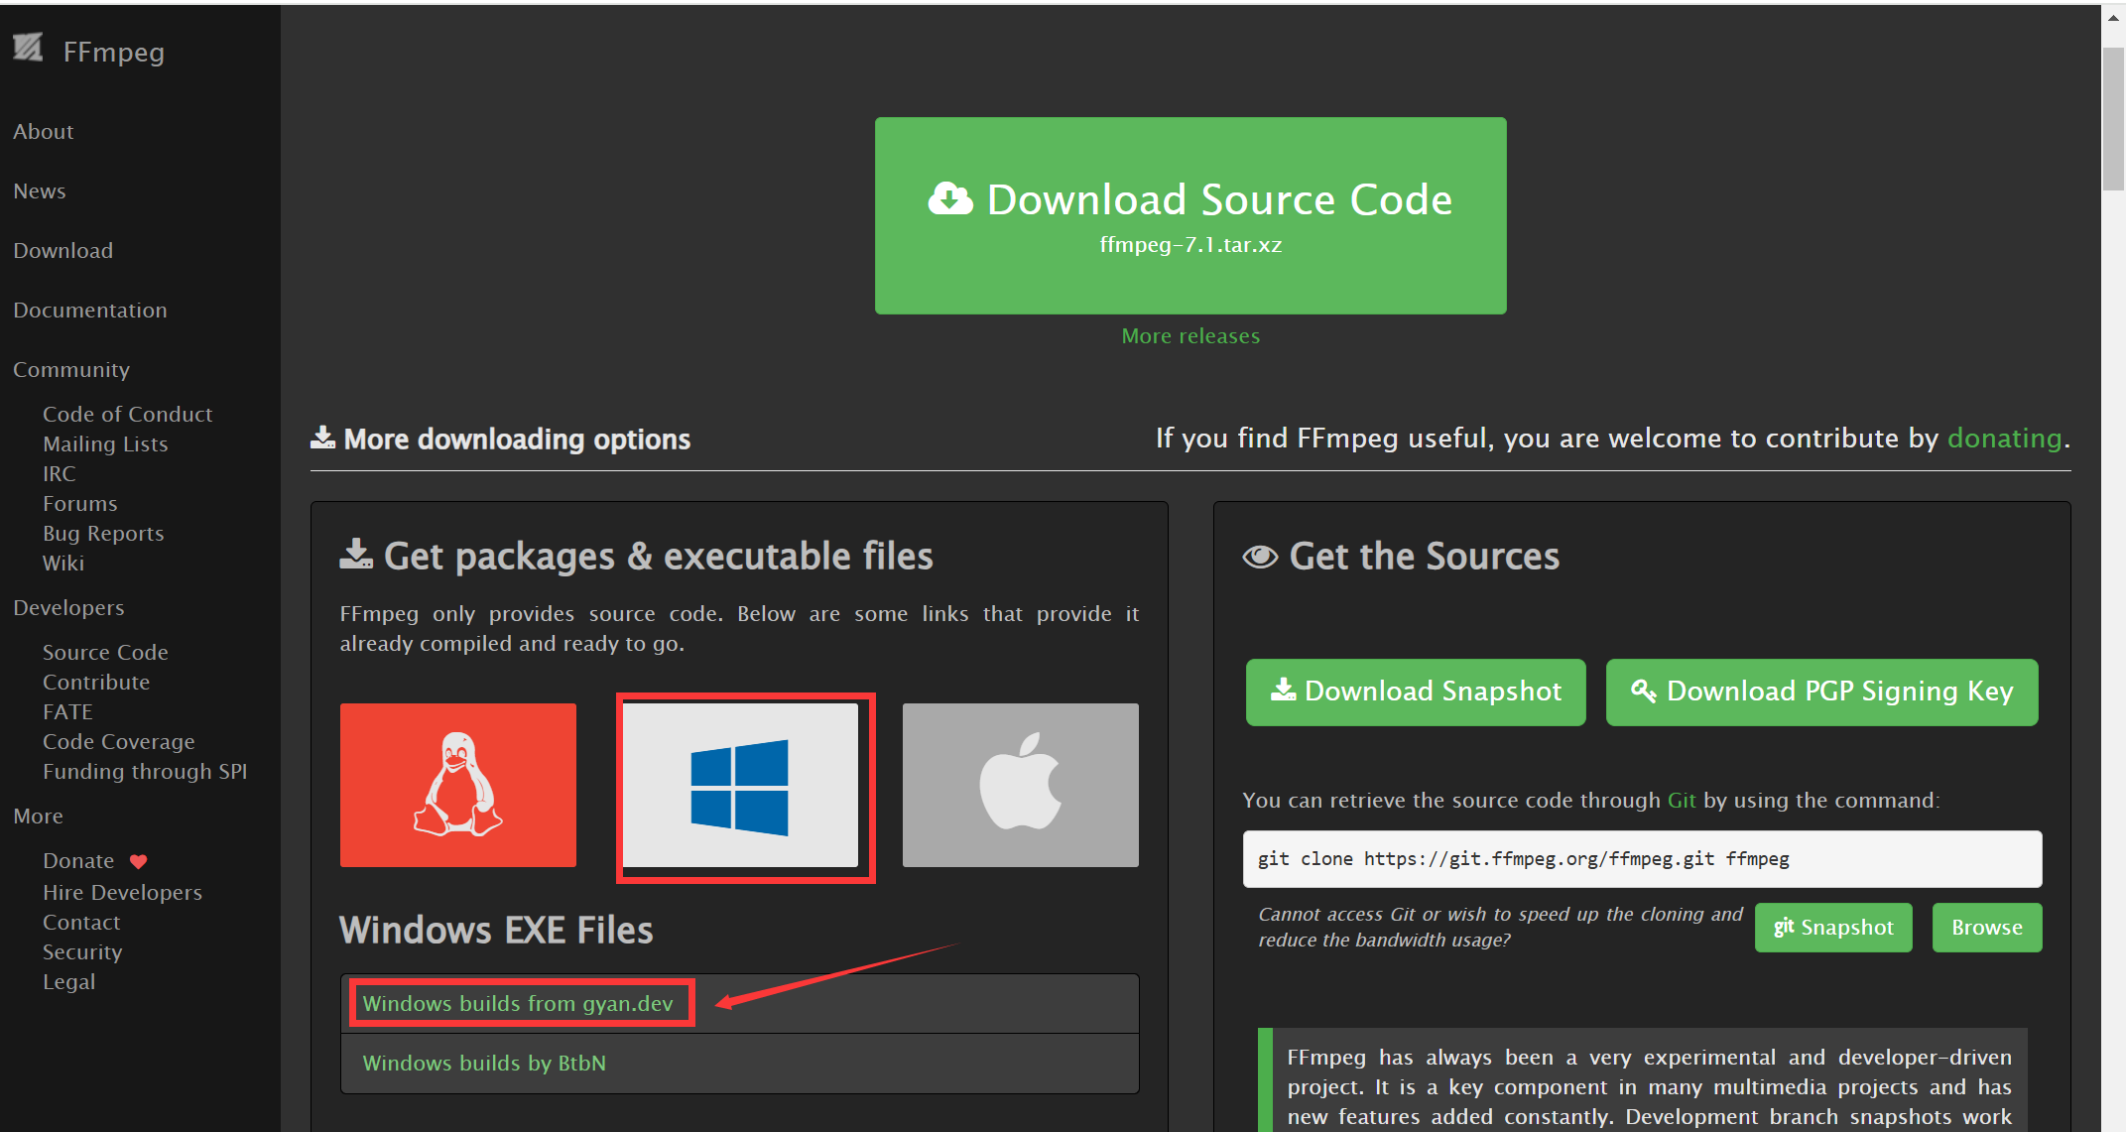
Task: Visit the Forums link
Action: (80, 504)
